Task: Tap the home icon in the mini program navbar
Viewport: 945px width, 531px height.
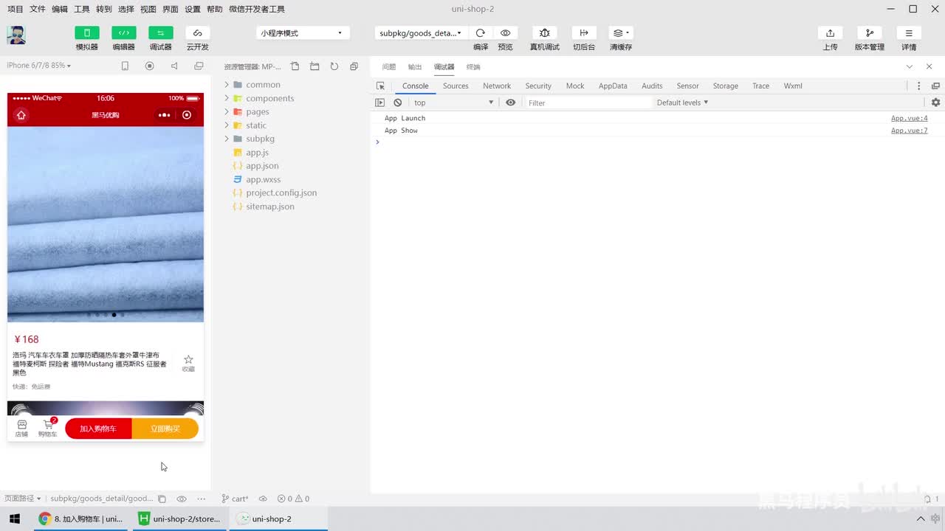Action: 21,115
